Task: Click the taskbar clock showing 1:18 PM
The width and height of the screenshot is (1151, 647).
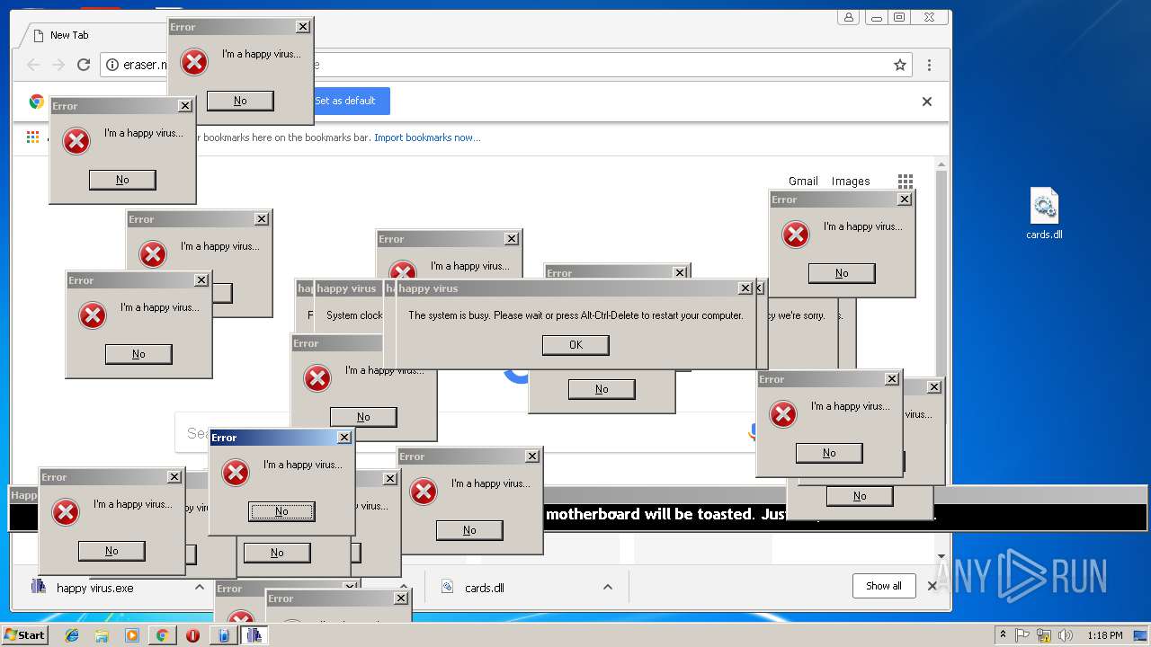Action: pyautogui.click(x=1104, y=635)
